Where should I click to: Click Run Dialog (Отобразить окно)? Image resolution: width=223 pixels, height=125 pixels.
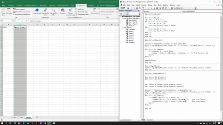(x=82, y=15)
